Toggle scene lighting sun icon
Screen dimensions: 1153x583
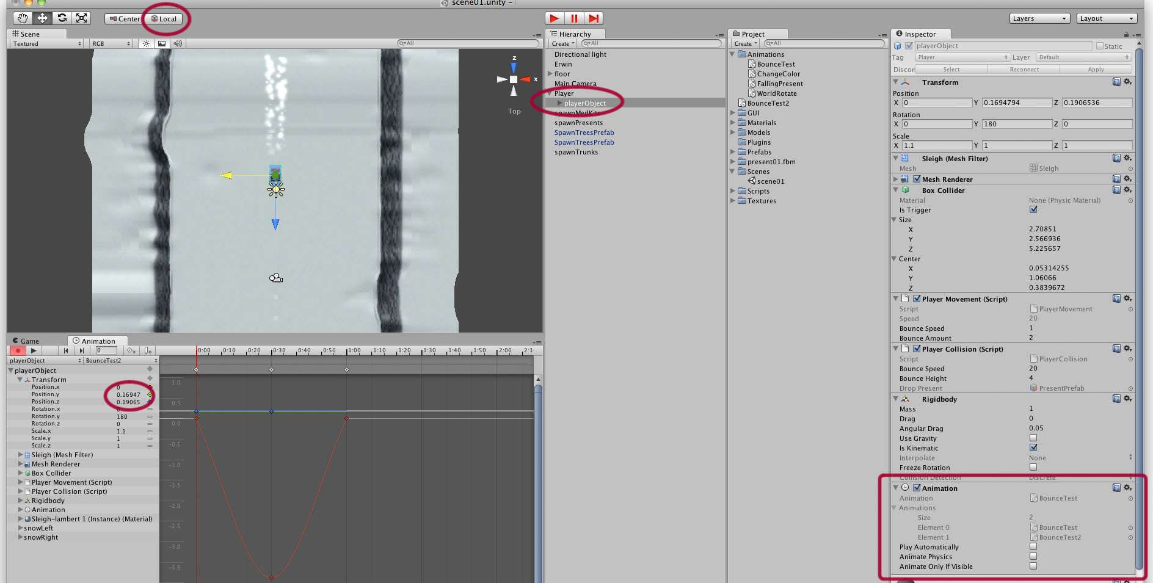coord(146,44)
